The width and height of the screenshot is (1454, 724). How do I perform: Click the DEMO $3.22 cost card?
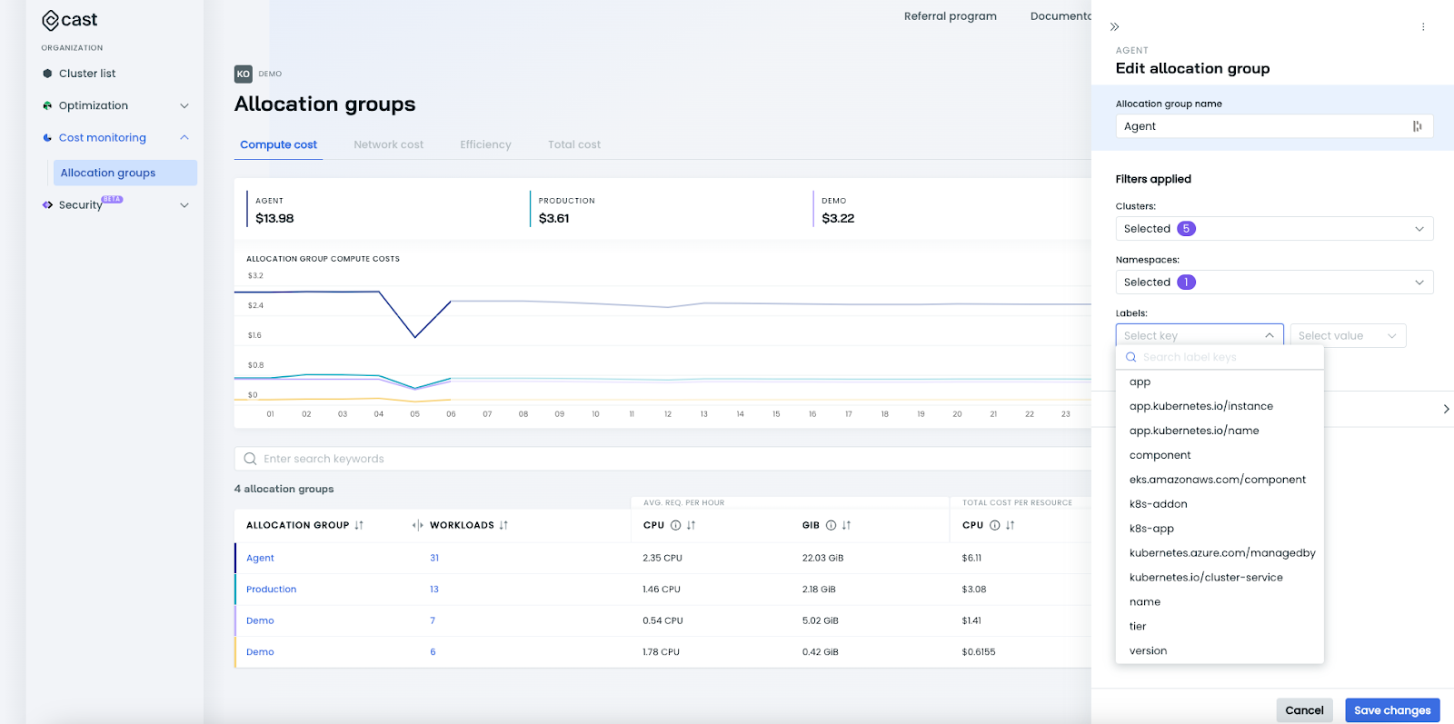[951, 210]
